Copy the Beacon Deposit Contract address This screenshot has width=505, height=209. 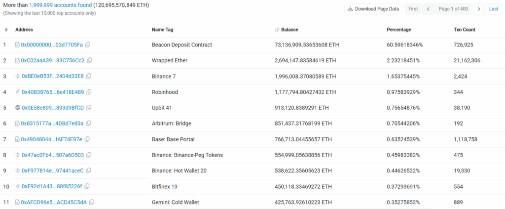tap(88, 45)
